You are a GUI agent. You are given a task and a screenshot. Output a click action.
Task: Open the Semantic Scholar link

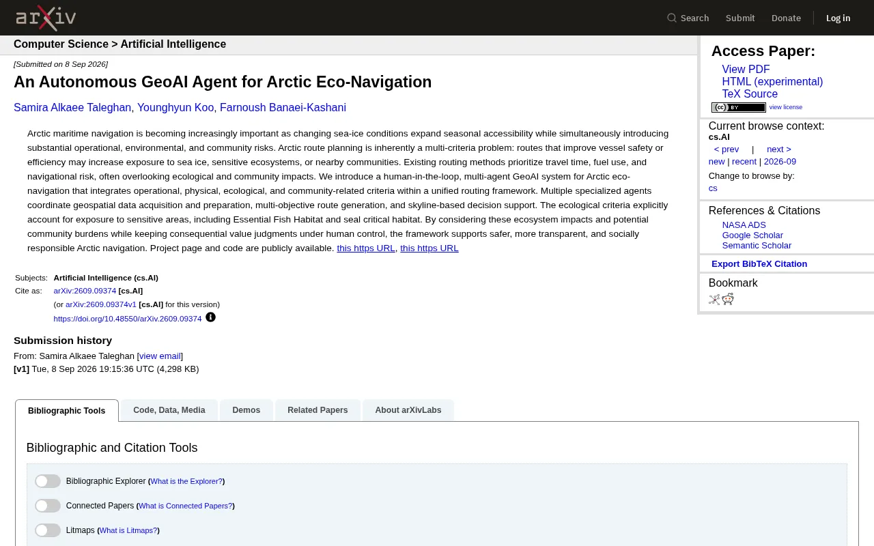point(757,246)
